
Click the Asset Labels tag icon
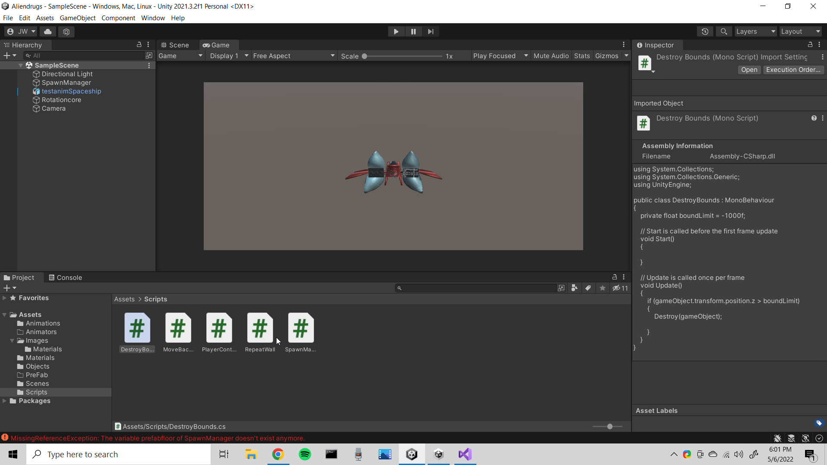tap(819, 423)
